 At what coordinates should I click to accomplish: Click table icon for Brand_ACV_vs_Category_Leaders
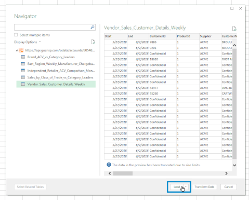(23, 57)
